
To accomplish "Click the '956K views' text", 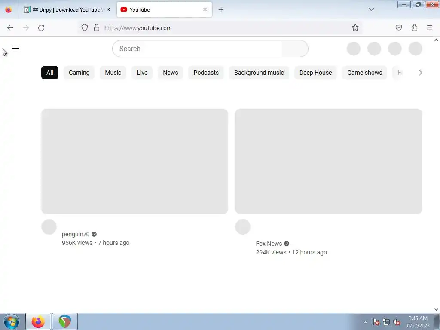I will tap(77, 243).
